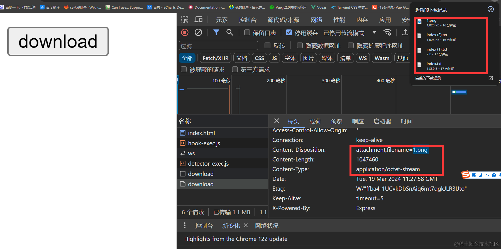This screenshot has width=501, height=249.
Task: Filter requests by CSS
Action: coord(260,58)
